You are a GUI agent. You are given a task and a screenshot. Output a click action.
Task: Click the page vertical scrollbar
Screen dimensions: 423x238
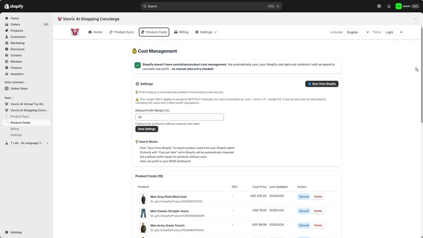coord(421,75)
